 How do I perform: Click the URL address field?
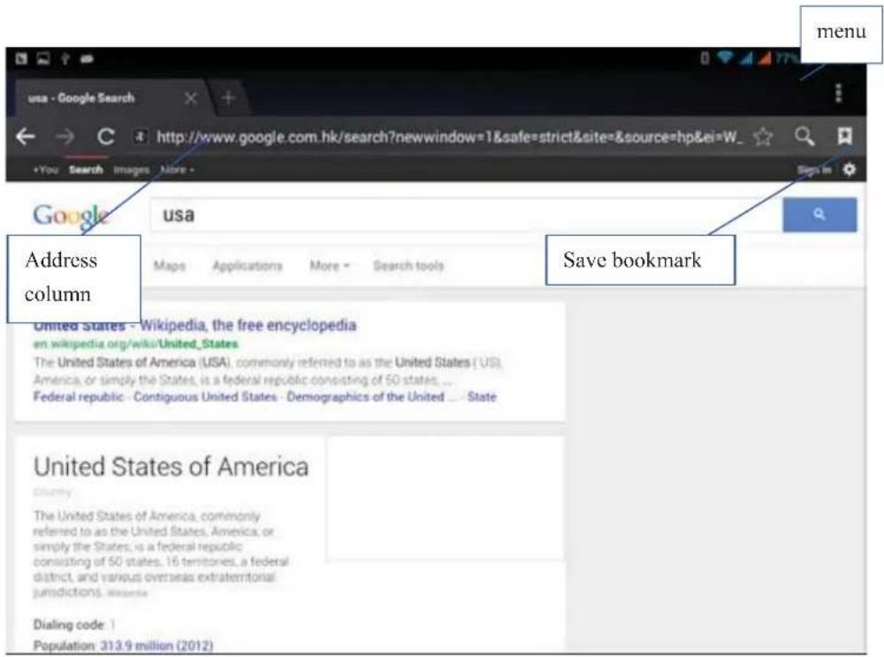[x=449, y=136]
